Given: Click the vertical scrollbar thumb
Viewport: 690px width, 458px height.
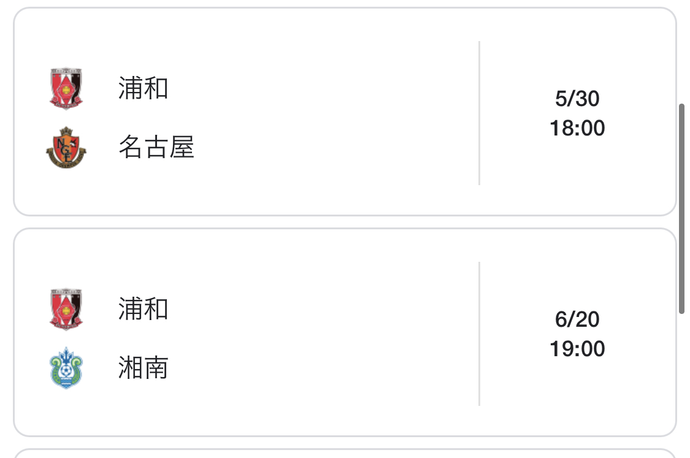Looking at the screenshot, I should (x=681, y=208).
